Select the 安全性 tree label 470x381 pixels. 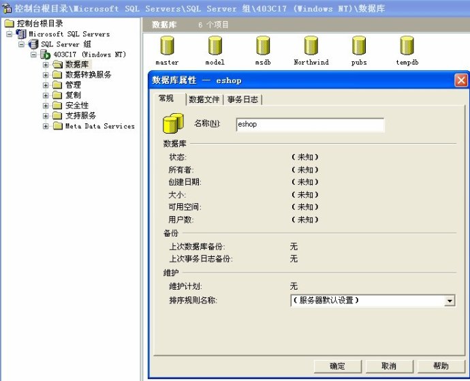[x=77, y=105]
